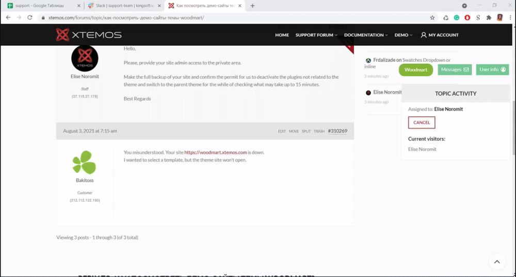Click the green Woodmart button
Viewport: 516px width, 277px height.
[415, 70]
